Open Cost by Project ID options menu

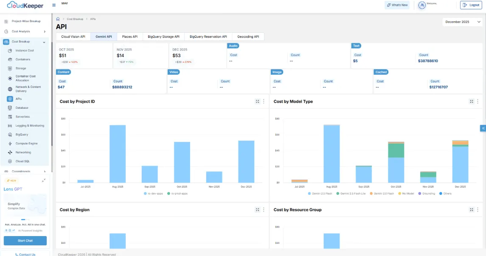(264, 101)
